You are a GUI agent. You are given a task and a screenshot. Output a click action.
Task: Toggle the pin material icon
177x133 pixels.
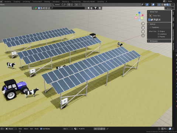point(107,129)
